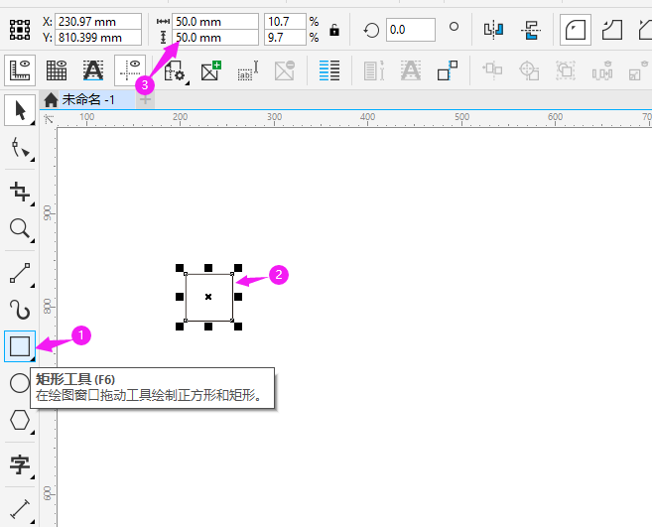Screen dimensions: 652x527
Task: Click the blue paragraph alignment icon
Action: point(329,70)
